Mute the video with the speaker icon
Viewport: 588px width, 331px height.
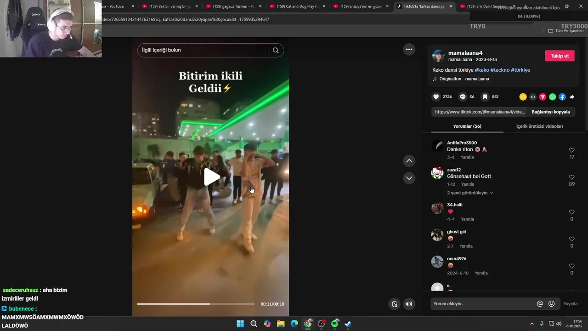pyautogui.click(x=409, y=304)
